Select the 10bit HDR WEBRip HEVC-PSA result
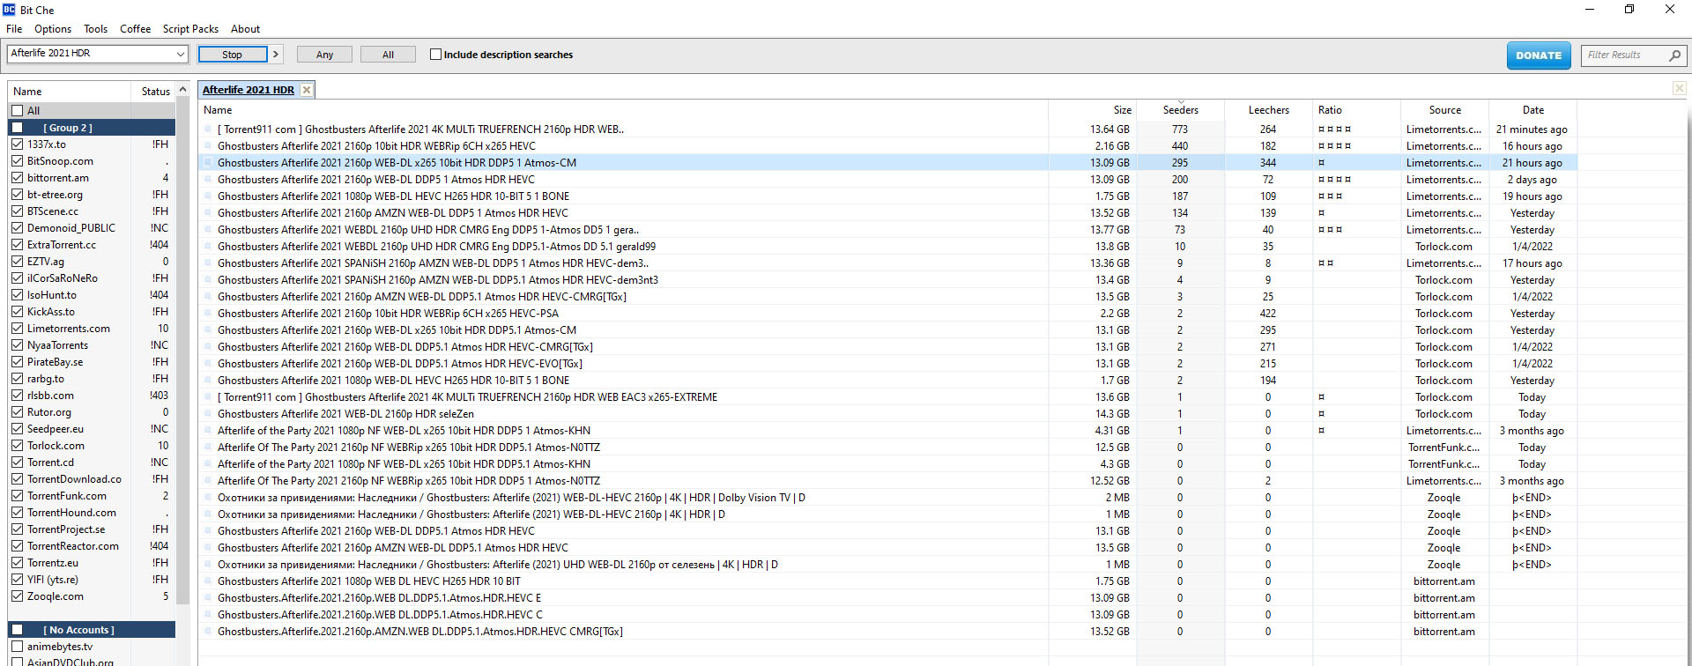 (x=887, y=314)
